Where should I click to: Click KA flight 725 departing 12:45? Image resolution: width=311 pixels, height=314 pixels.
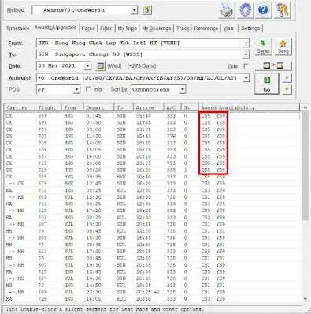click(152, 271)
